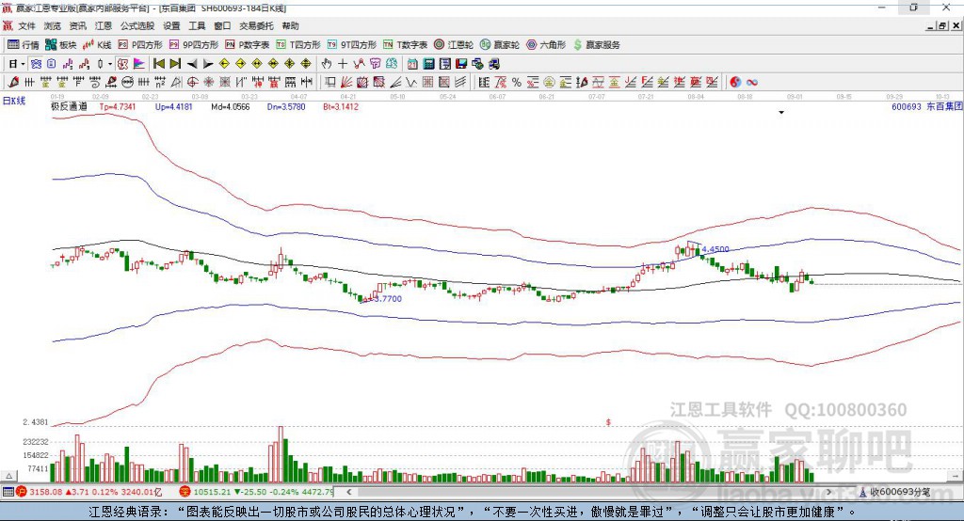Click the up-triangle expander beside volume panel
The height and width of the screenshot is (521, 964).
click(9, 476)
